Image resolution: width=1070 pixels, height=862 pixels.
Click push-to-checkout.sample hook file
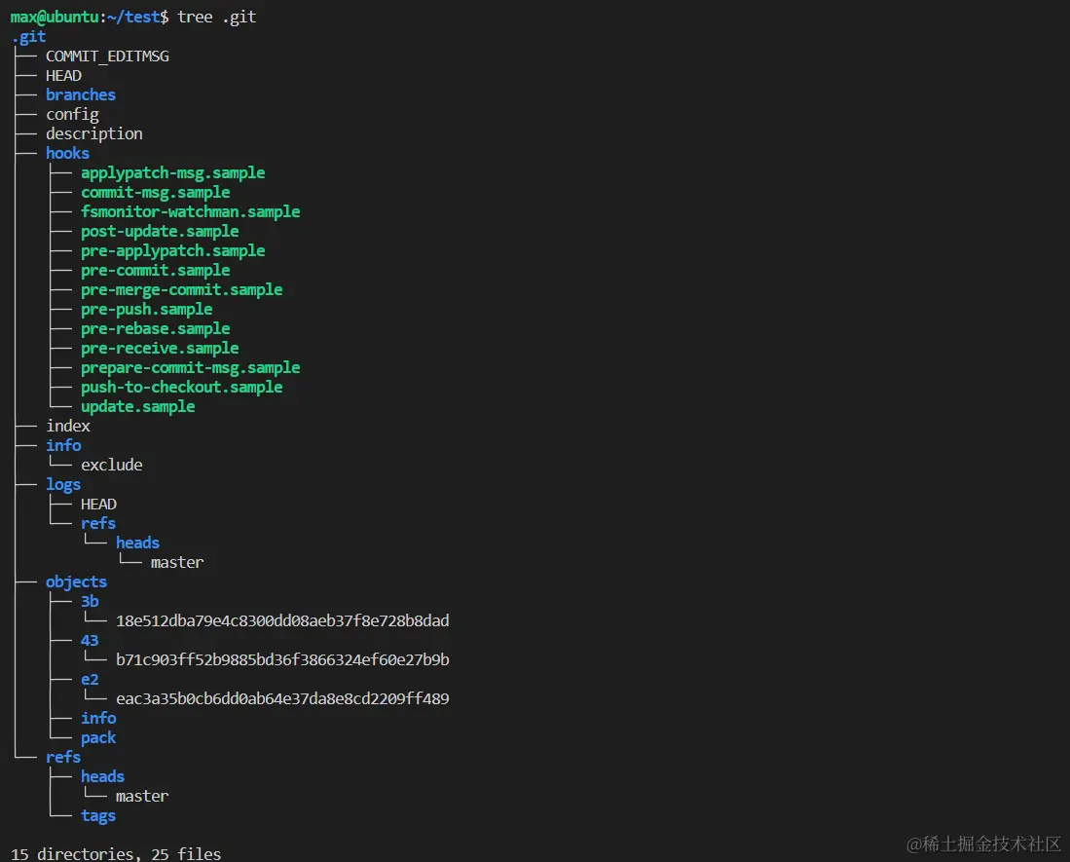[181, 387]
